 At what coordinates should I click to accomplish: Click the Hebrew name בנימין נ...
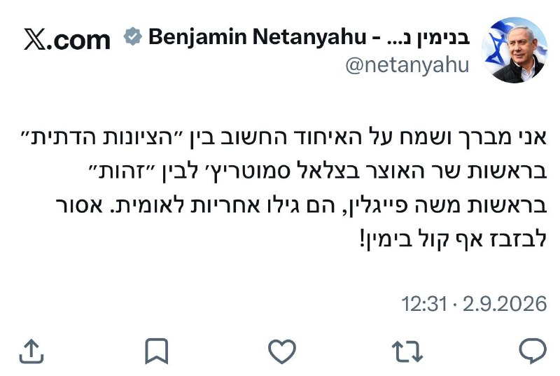[428, 37]
